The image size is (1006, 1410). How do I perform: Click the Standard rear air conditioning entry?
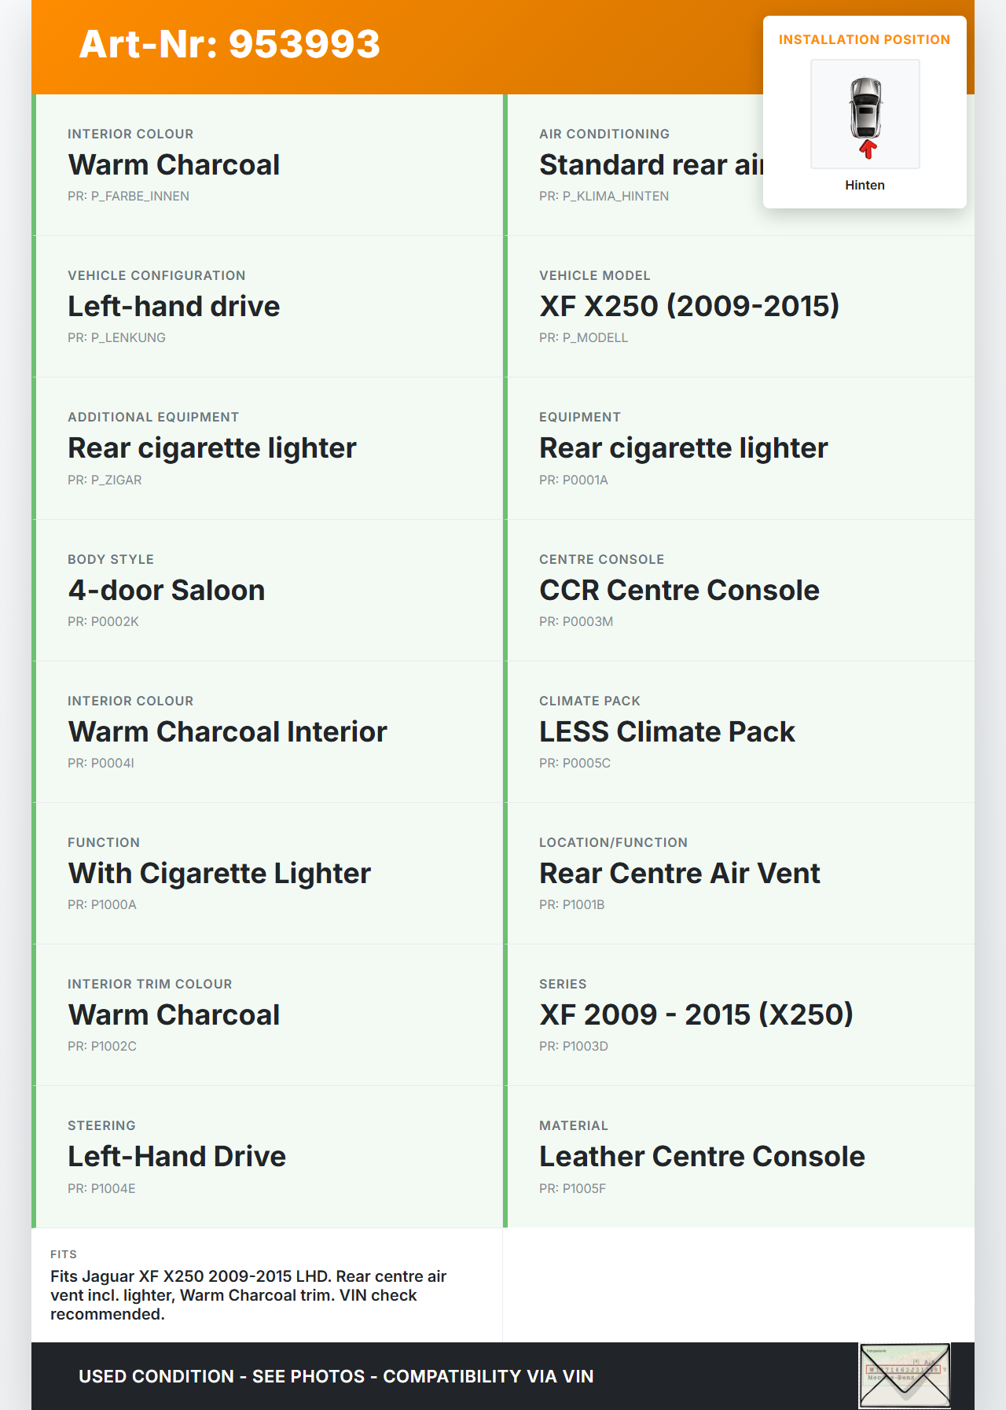pos(649,165)
